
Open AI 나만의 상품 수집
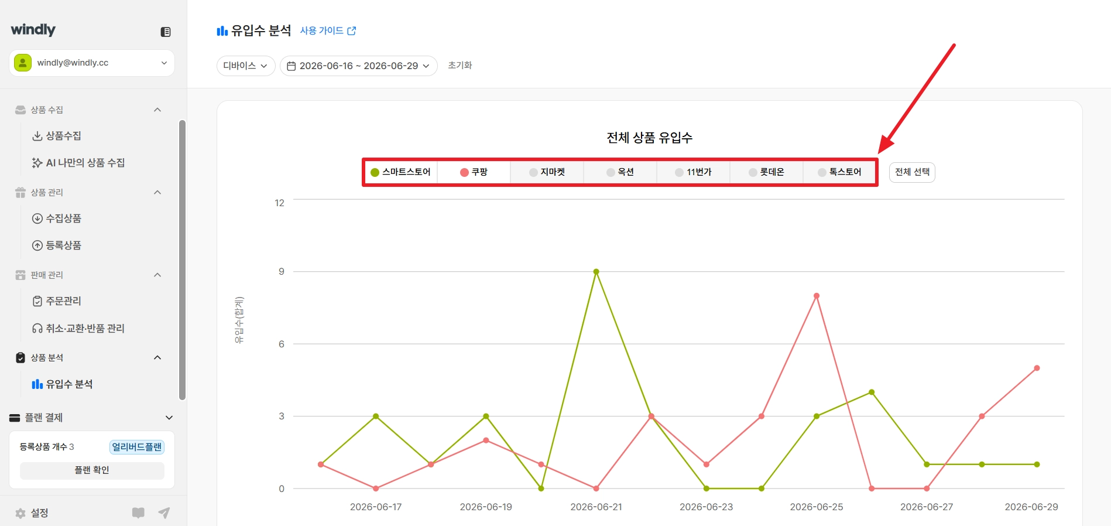(x=78, y=163)
